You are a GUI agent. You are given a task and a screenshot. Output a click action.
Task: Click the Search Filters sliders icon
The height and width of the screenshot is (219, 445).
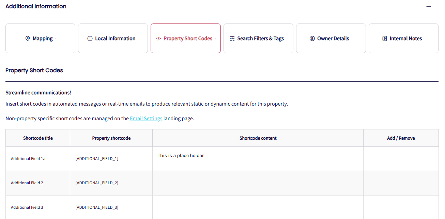coord(232,38)
